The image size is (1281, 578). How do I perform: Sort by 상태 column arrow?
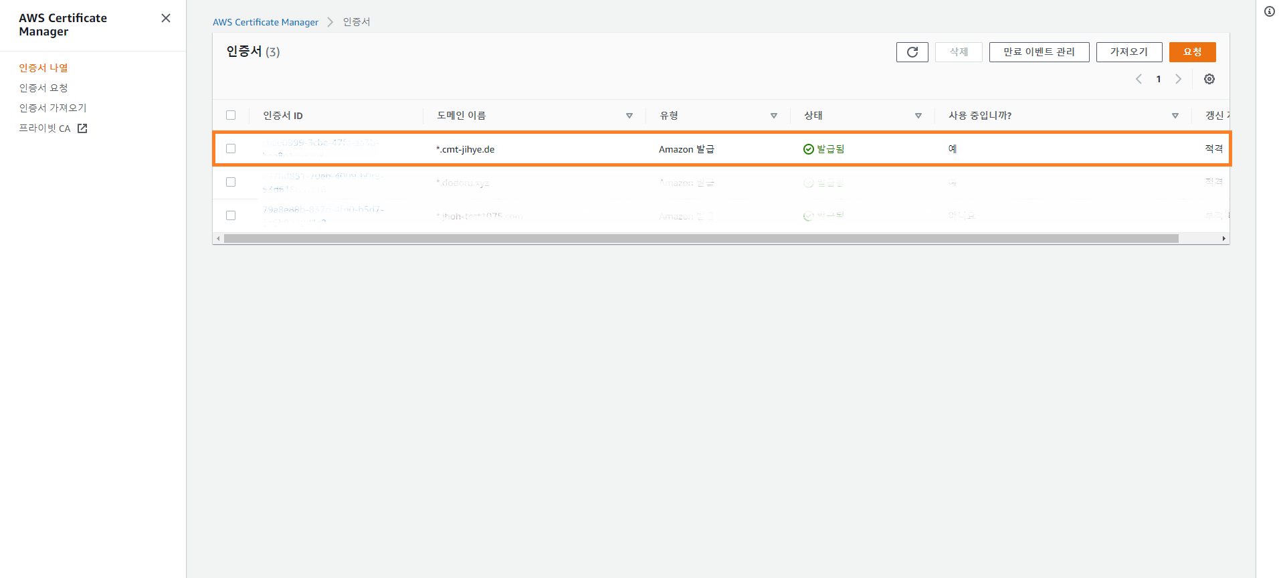(x=918, y=116)
